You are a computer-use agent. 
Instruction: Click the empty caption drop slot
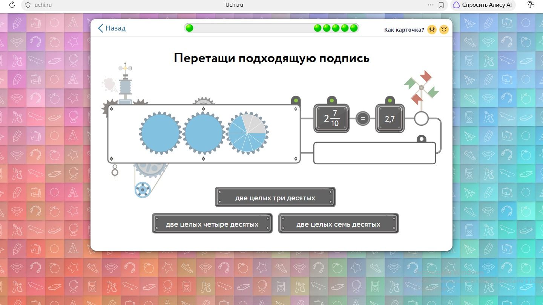click(x=375, y=153)
